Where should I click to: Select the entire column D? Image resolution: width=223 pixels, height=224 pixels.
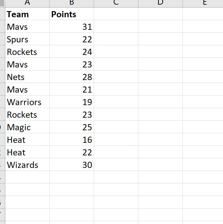[x=160, y=3]
